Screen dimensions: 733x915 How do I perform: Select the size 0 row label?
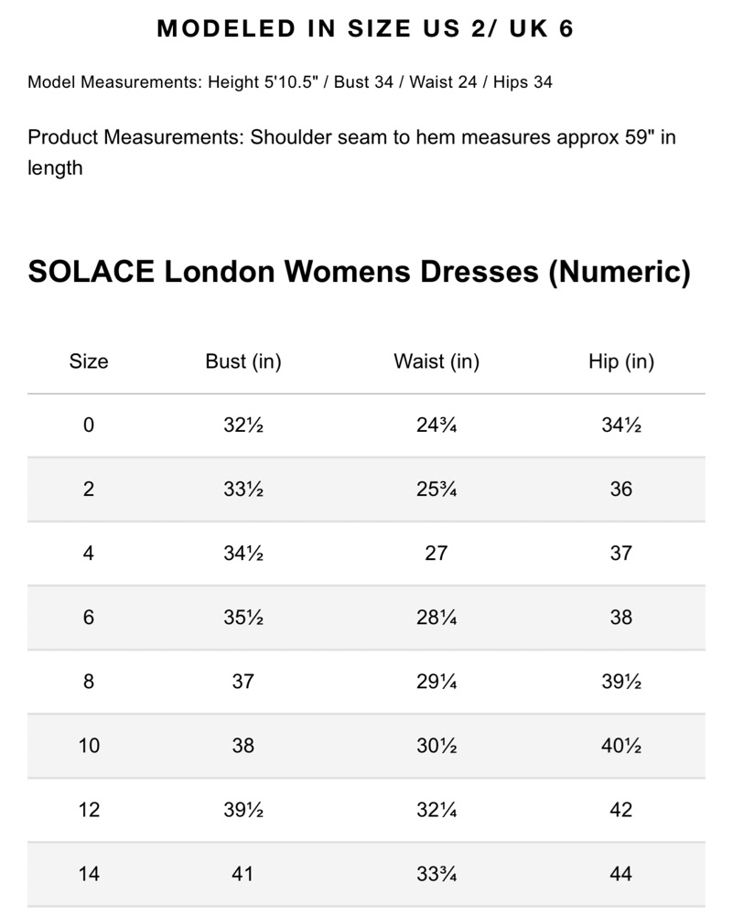[x=89, y=425]
